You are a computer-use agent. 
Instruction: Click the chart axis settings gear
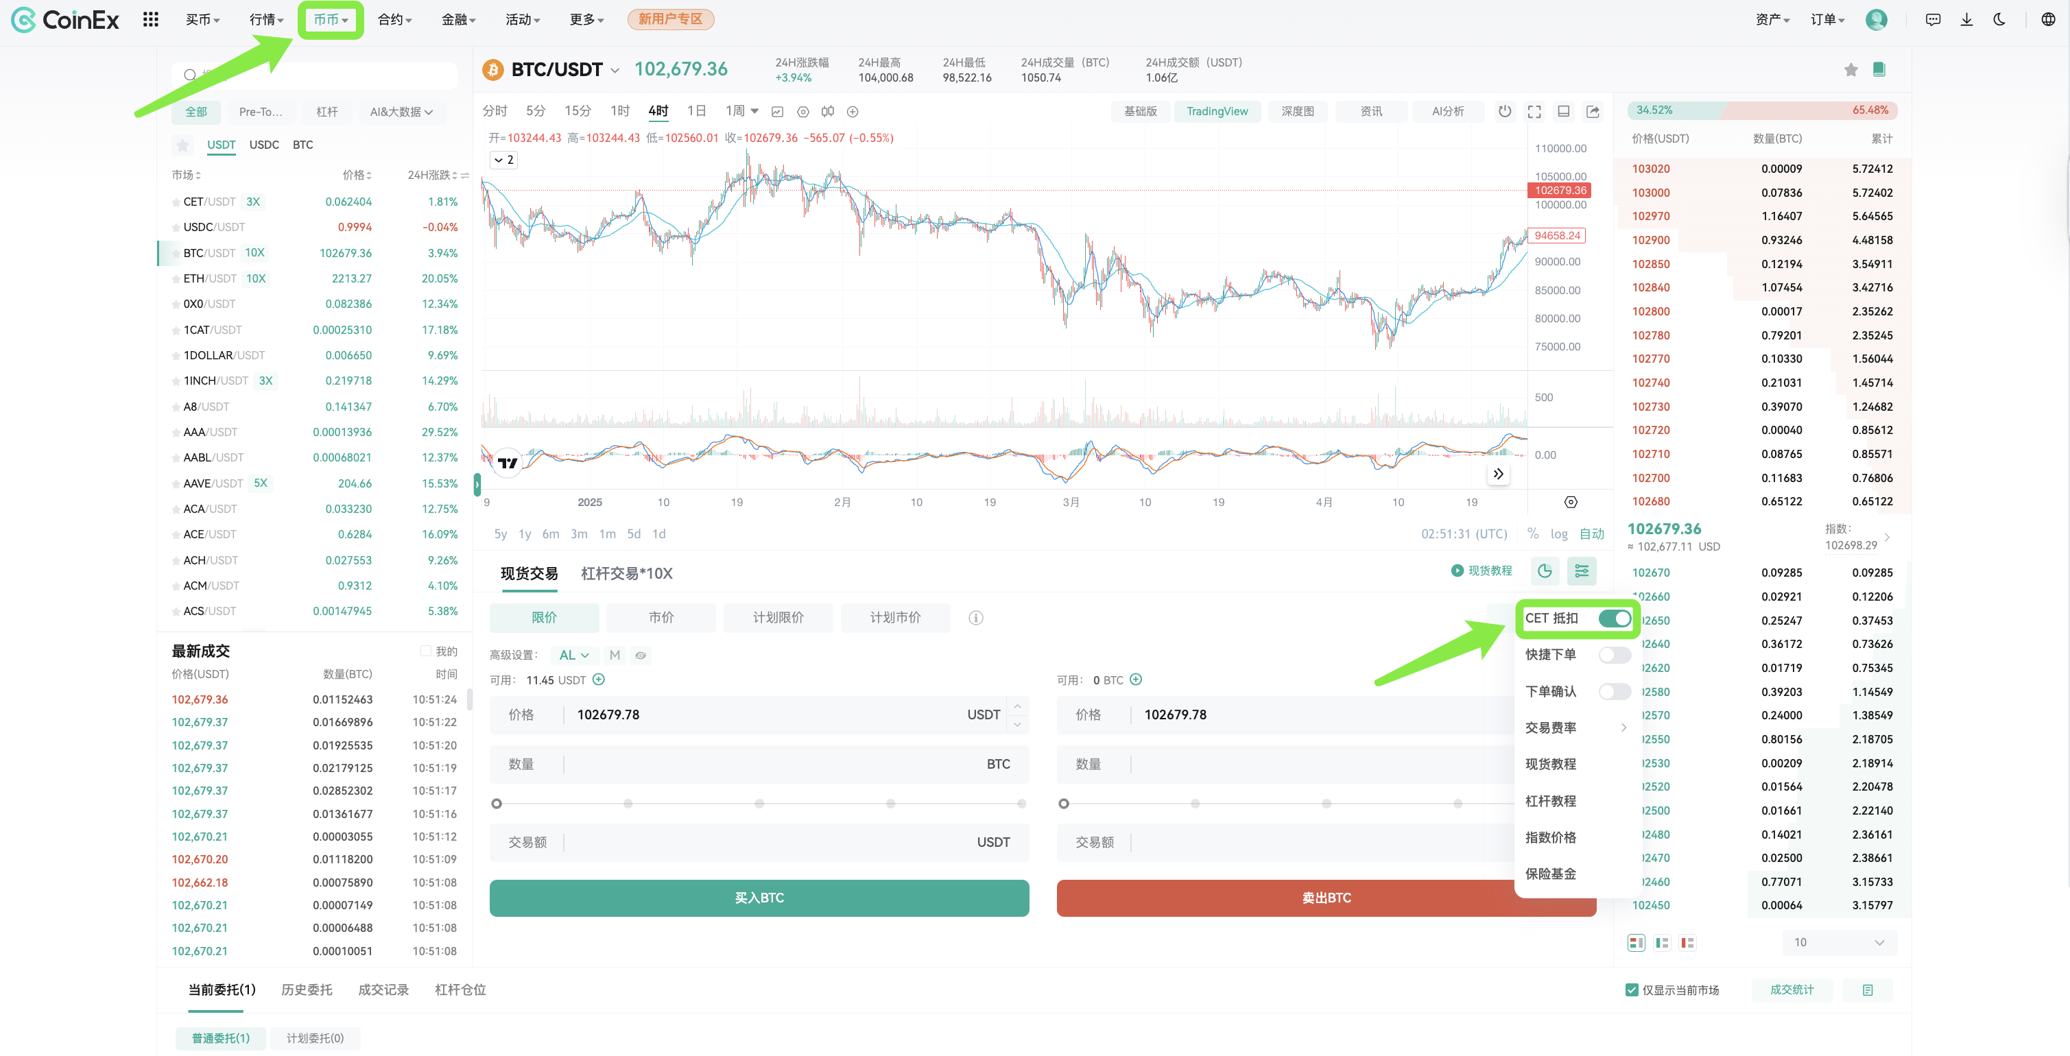1571,502
